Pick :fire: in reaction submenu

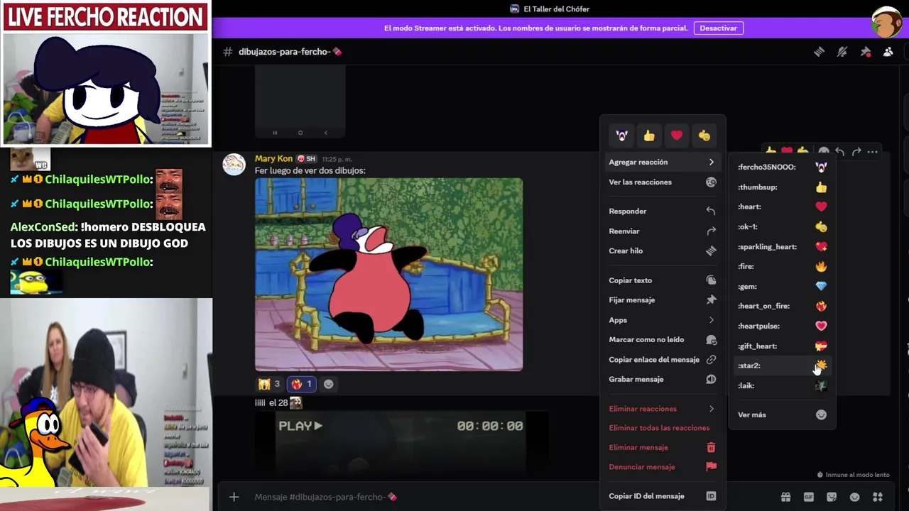782,266
